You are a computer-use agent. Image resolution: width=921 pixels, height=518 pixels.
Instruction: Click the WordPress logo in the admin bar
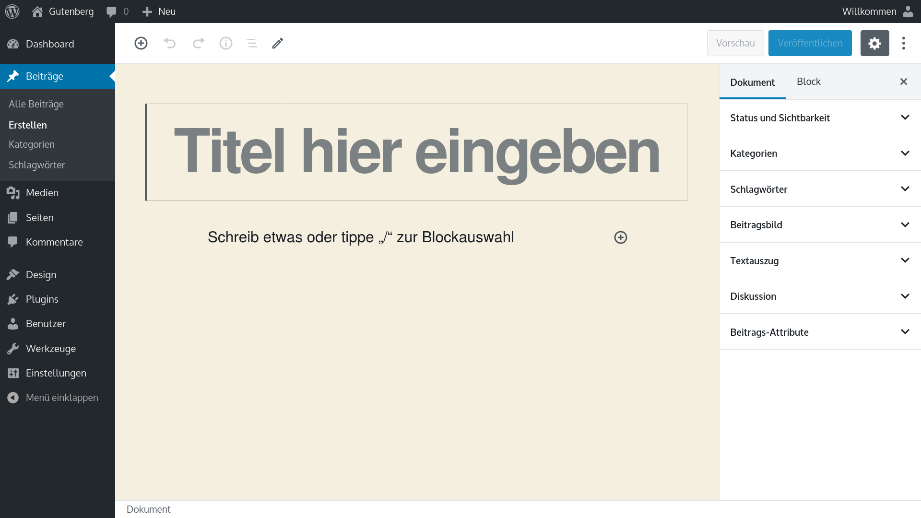point(12,11)
